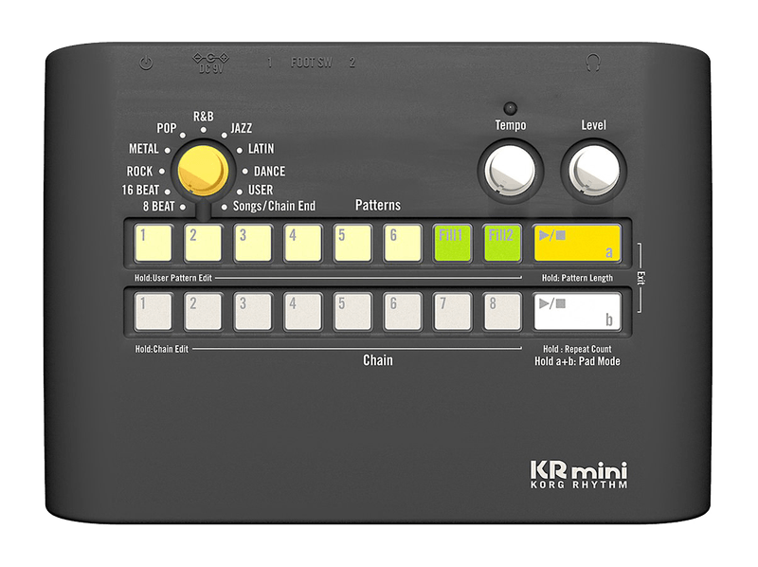The height and width of the screenshot is (567, 758).
Task: Tap Chain pad 4
Action: [302, 312]
